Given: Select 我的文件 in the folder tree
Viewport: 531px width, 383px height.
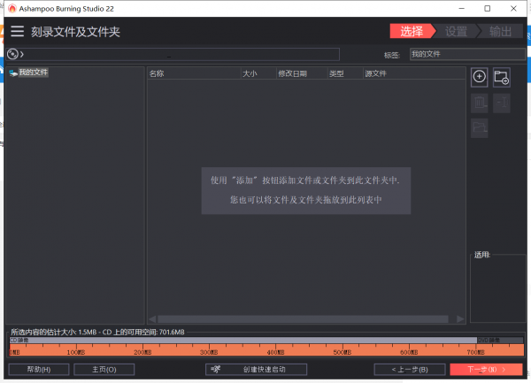Looking at the screenshot, I should point(33,73).
